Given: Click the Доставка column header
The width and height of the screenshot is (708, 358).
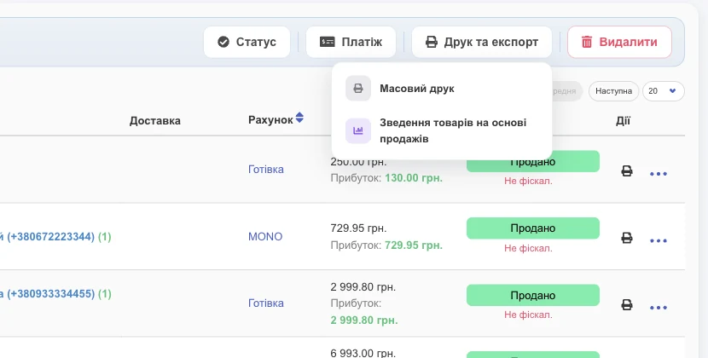Looking at the screenshot, I should (x=155, y=120).
